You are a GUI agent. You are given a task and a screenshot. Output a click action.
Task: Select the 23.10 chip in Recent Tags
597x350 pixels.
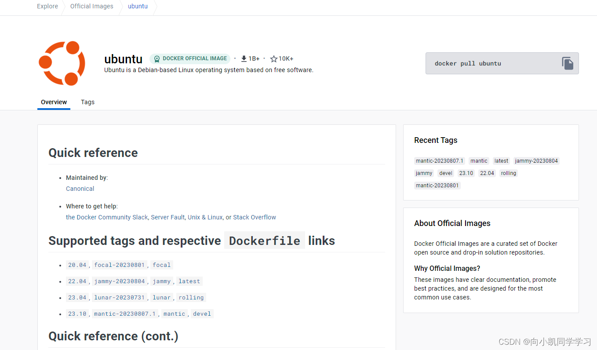pyautogui.click(x=466, y=173)
